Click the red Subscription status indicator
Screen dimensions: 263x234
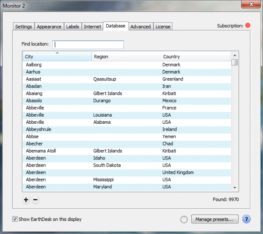point(248,25)
